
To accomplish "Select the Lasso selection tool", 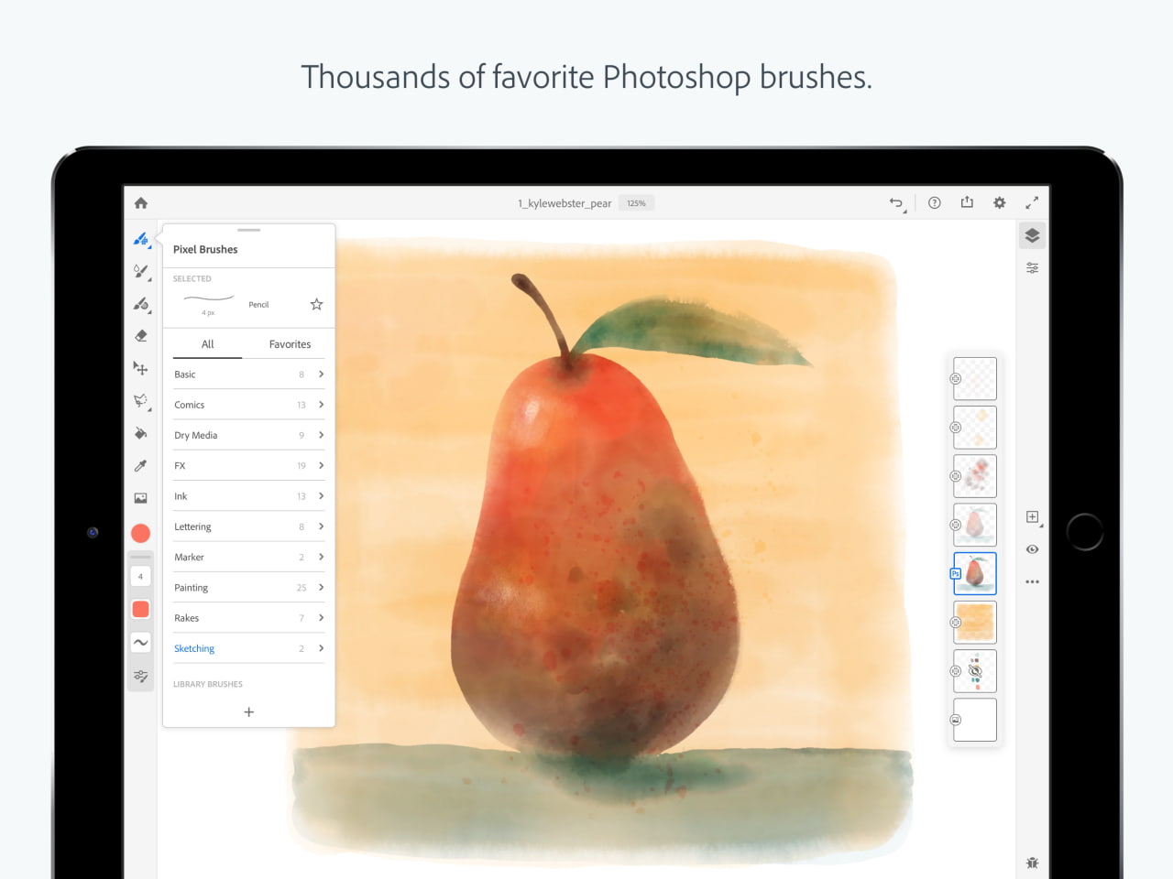I will click(140, 400).
